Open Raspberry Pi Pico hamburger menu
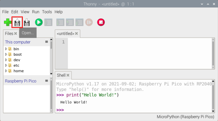Screen dimensions: 218x121 point(47,81)
